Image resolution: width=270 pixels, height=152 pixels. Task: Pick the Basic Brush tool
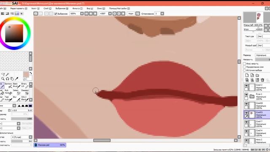click(x=16, y=85)
